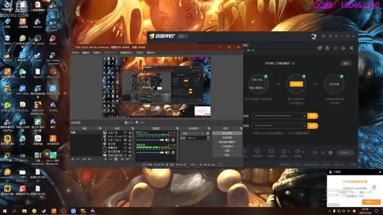Mute the desktop audio speaker icon
The image size is (383, 215).
167,152
